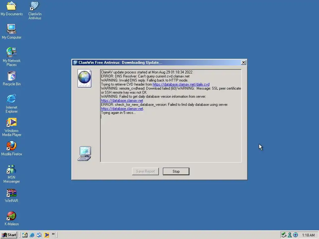Select the MSN Messenger desktop shortcut
The width and height of the screenshot is (319, 239).
pyautogui.click(x=12, y=174)
